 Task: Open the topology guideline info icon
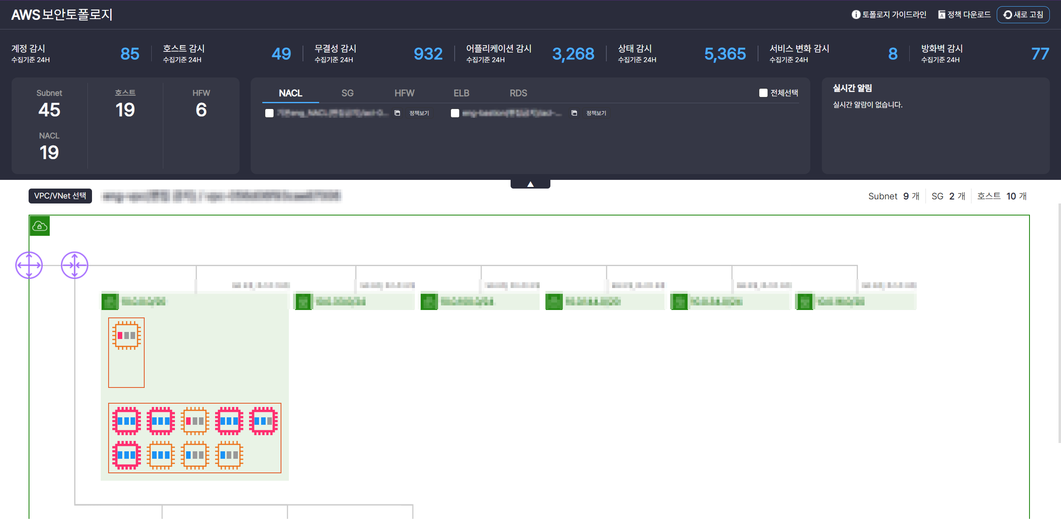coord(856,15)
